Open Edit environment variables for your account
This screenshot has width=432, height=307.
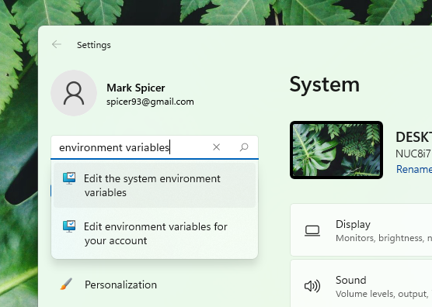[155, 233]
